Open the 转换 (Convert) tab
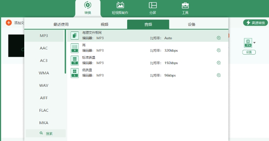 point(88,8)
